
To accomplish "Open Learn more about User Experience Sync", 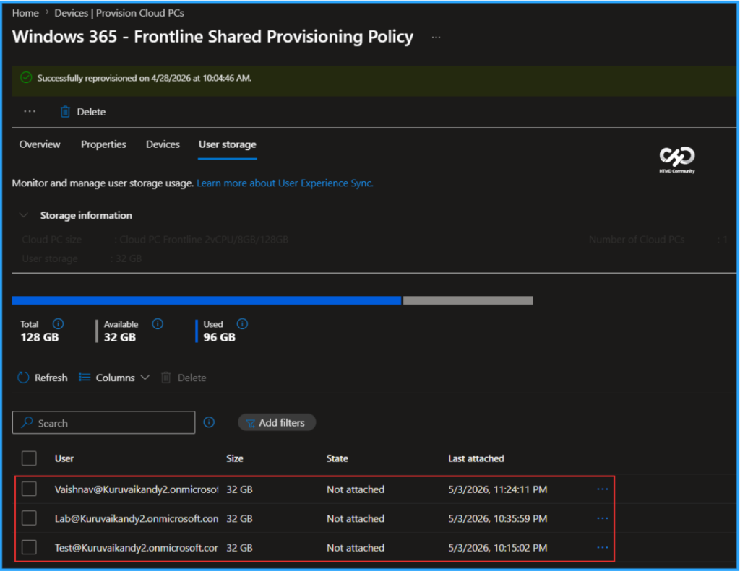I will (x=285, y=183).
